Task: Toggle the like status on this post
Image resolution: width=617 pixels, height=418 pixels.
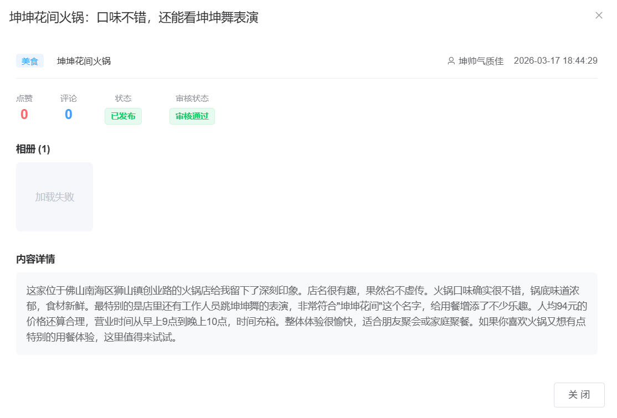Action: point(24,113)
